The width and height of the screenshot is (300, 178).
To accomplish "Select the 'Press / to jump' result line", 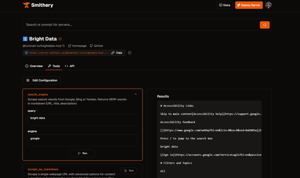I will 186,138.
